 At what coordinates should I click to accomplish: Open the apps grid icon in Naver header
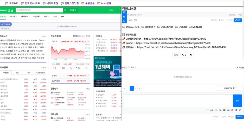pos(120,10)
